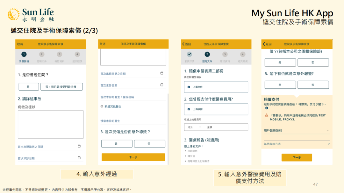
Task: Click the camera icon next to 上載文件
Action: [189, 87]
